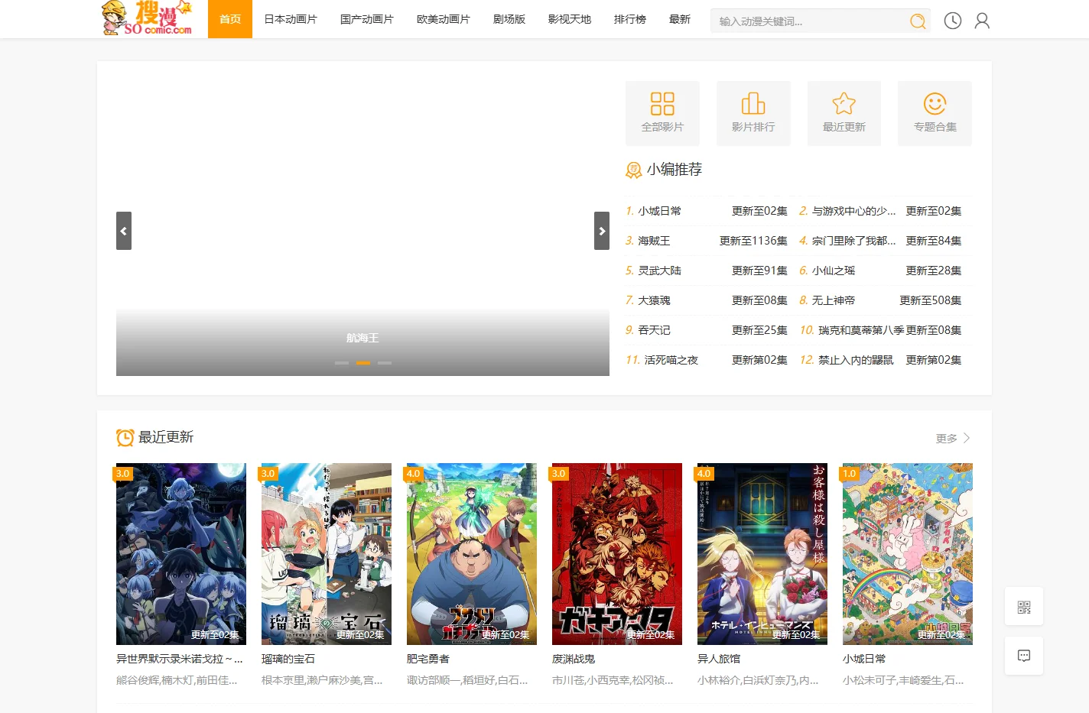Open the user account icon
Screen dimensions: 1089x713
(982, 21)
